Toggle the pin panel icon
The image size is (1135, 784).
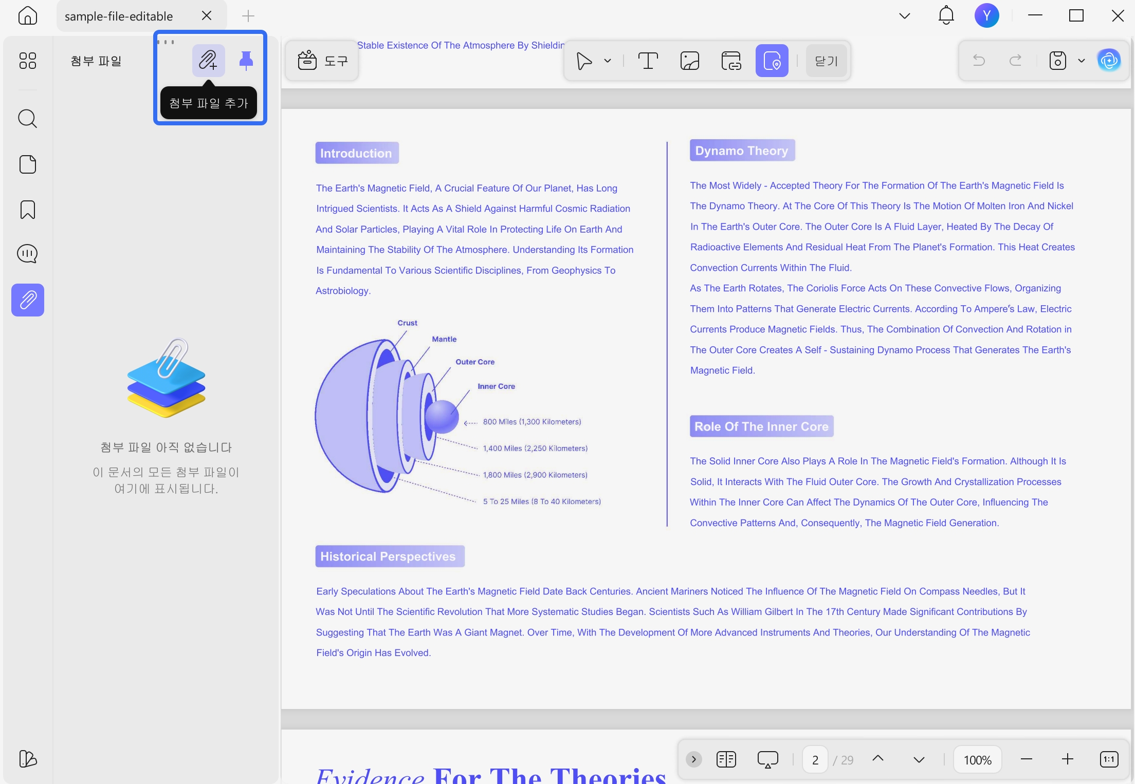[x=246, y=61]
